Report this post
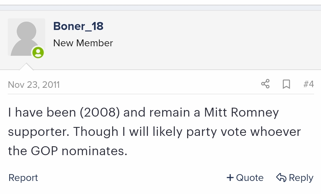This screenshot has height=194, width=321. pyautogui.click(x=23, y=178)
